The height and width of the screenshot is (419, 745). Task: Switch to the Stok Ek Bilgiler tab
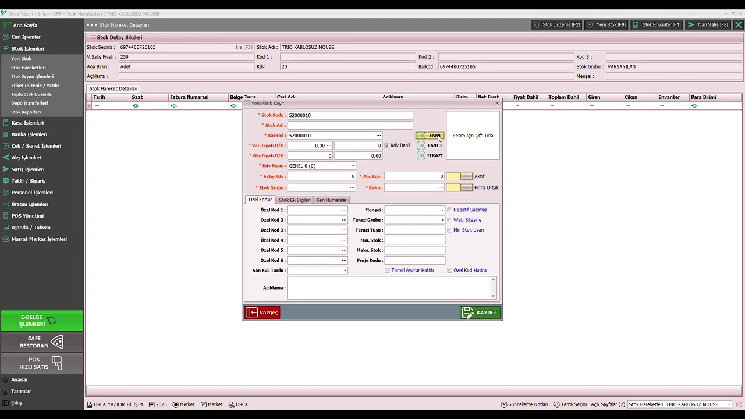[295, 200]
